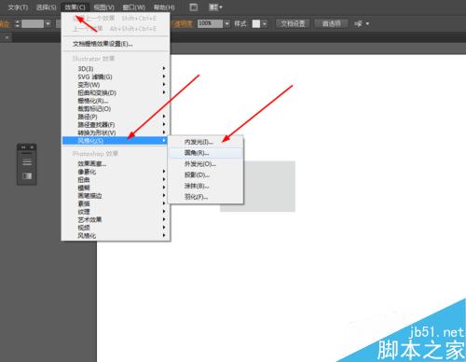
Task: Open the opacity value dropdown arrow
Action: (226, 23)
